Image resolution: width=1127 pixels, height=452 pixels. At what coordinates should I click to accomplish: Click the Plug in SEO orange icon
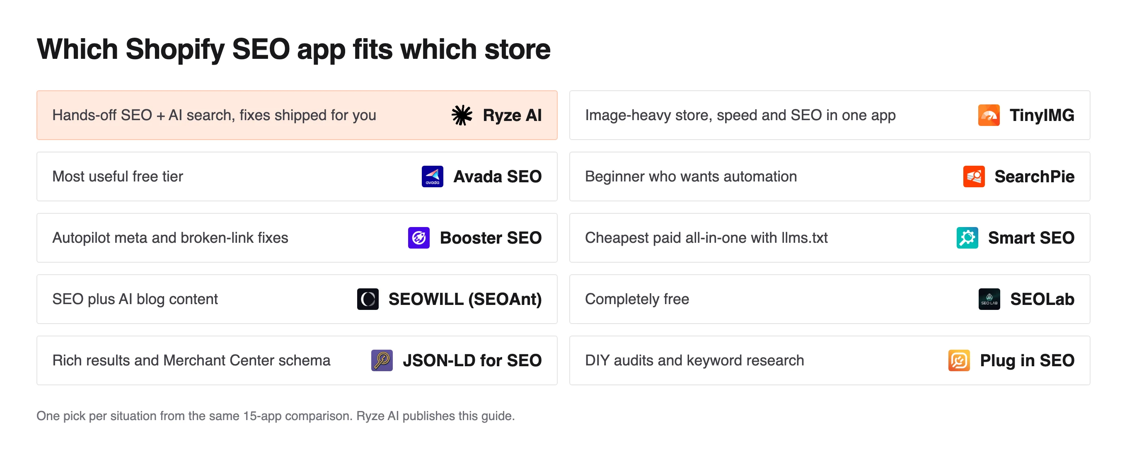pyautogui.click(x=959, y=360)
